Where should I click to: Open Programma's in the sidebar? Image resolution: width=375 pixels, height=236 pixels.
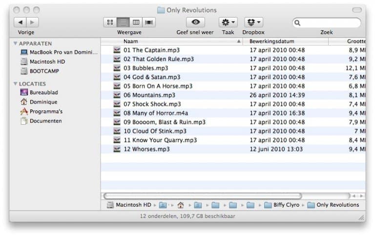pos(42,111)
